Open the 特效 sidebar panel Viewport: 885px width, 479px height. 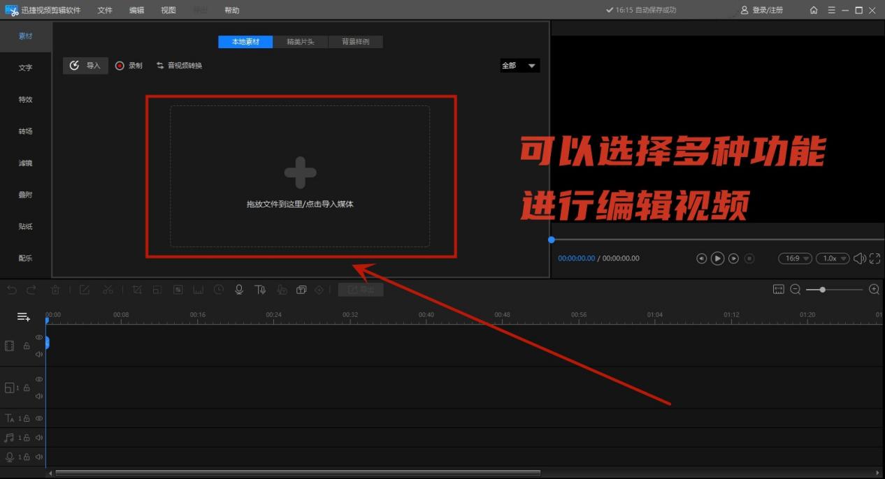click(26, 100)
